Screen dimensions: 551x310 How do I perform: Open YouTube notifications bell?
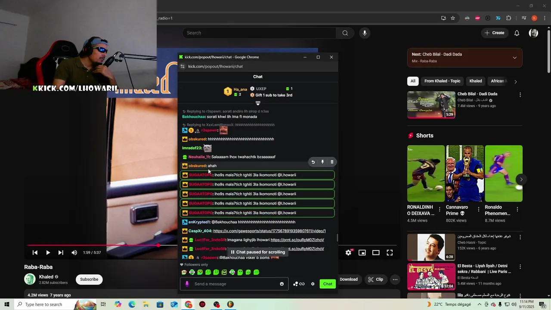(x=517, y=33)
